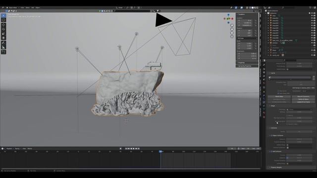Click the timeline current frame playhead
The image size is (317, 178).
[x=160, y=151]
